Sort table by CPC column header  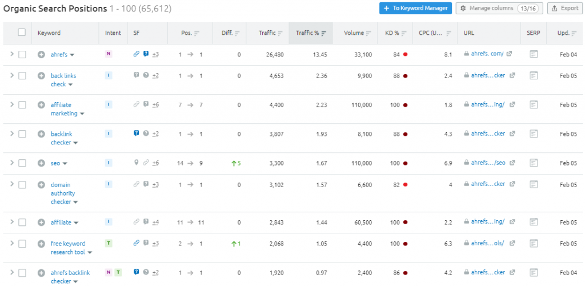point(435,33)
